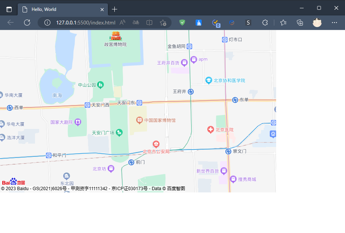The height and width of the screenshot is (233, 345).
Task: Click the 国家大剧院 purple marker
Action: point(78,122)
